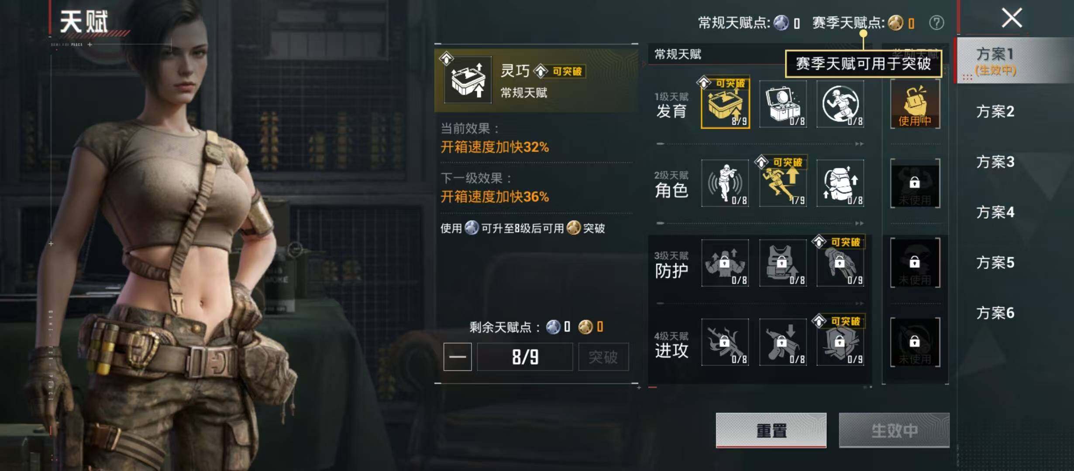Viewport: 1074px width, 471px height.
Task: Select the locked 未使用 slot in 角色 row
Action: click(x=915, y=183)
